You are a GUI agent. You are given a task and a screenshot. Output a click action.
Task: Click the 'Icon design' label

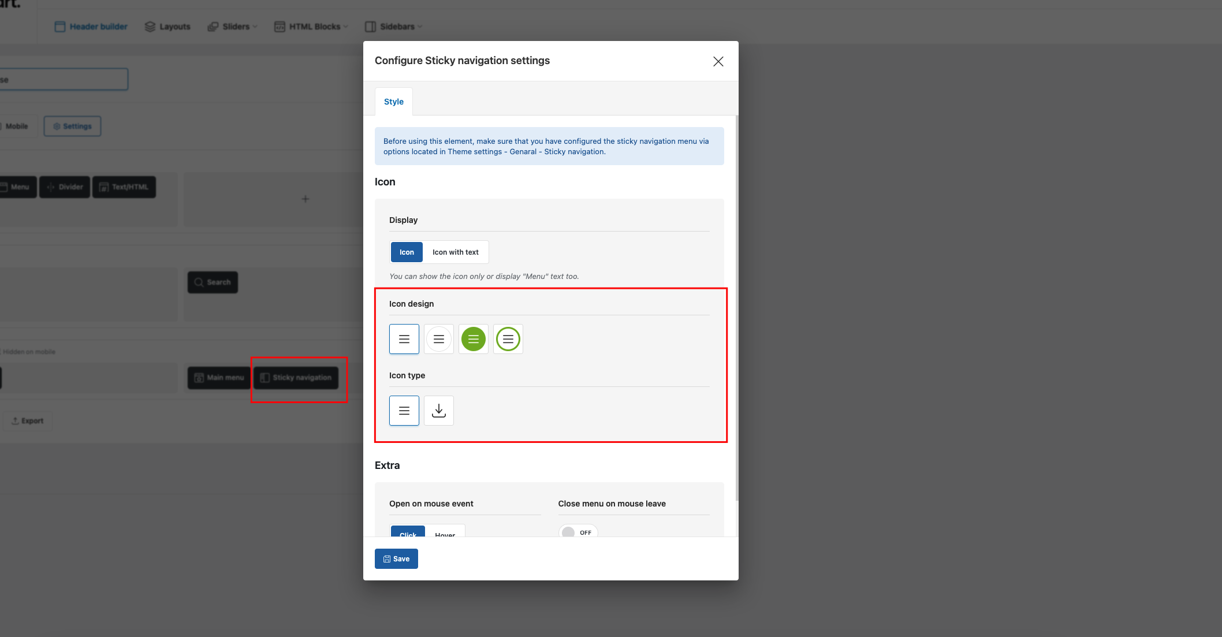coord(411,304)
